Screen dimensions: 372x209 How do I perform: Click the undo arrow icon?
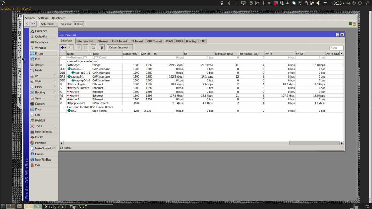tap(26, 24)
